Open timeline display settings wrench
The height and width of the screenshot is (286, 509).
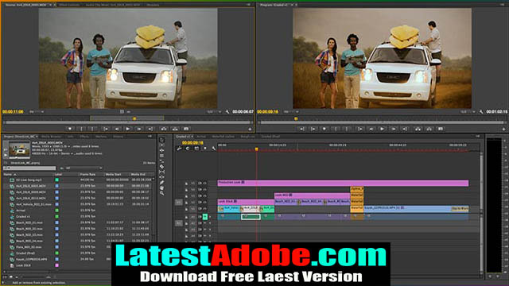pos(214,149)
